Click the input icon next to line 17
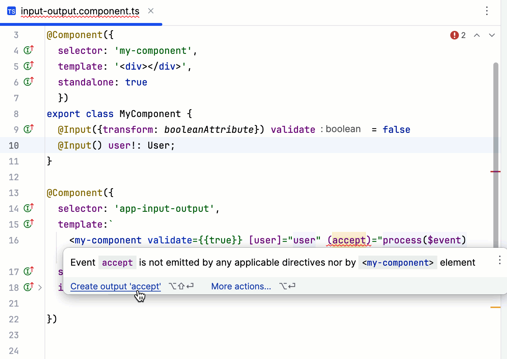Image resolution: width=507 pixels, height=359 pixels. (28, 271)
